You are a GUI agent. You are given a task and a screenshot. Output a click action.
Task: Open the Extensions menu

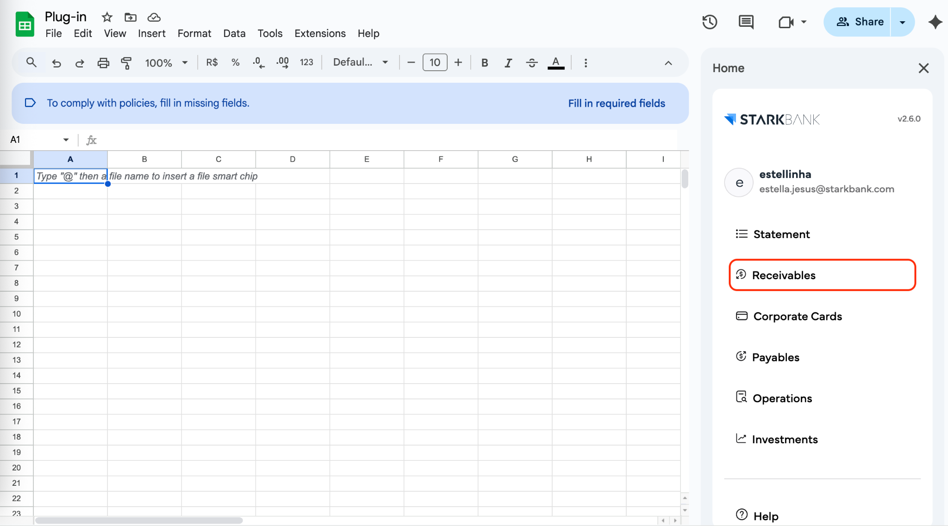coord(320,33)
